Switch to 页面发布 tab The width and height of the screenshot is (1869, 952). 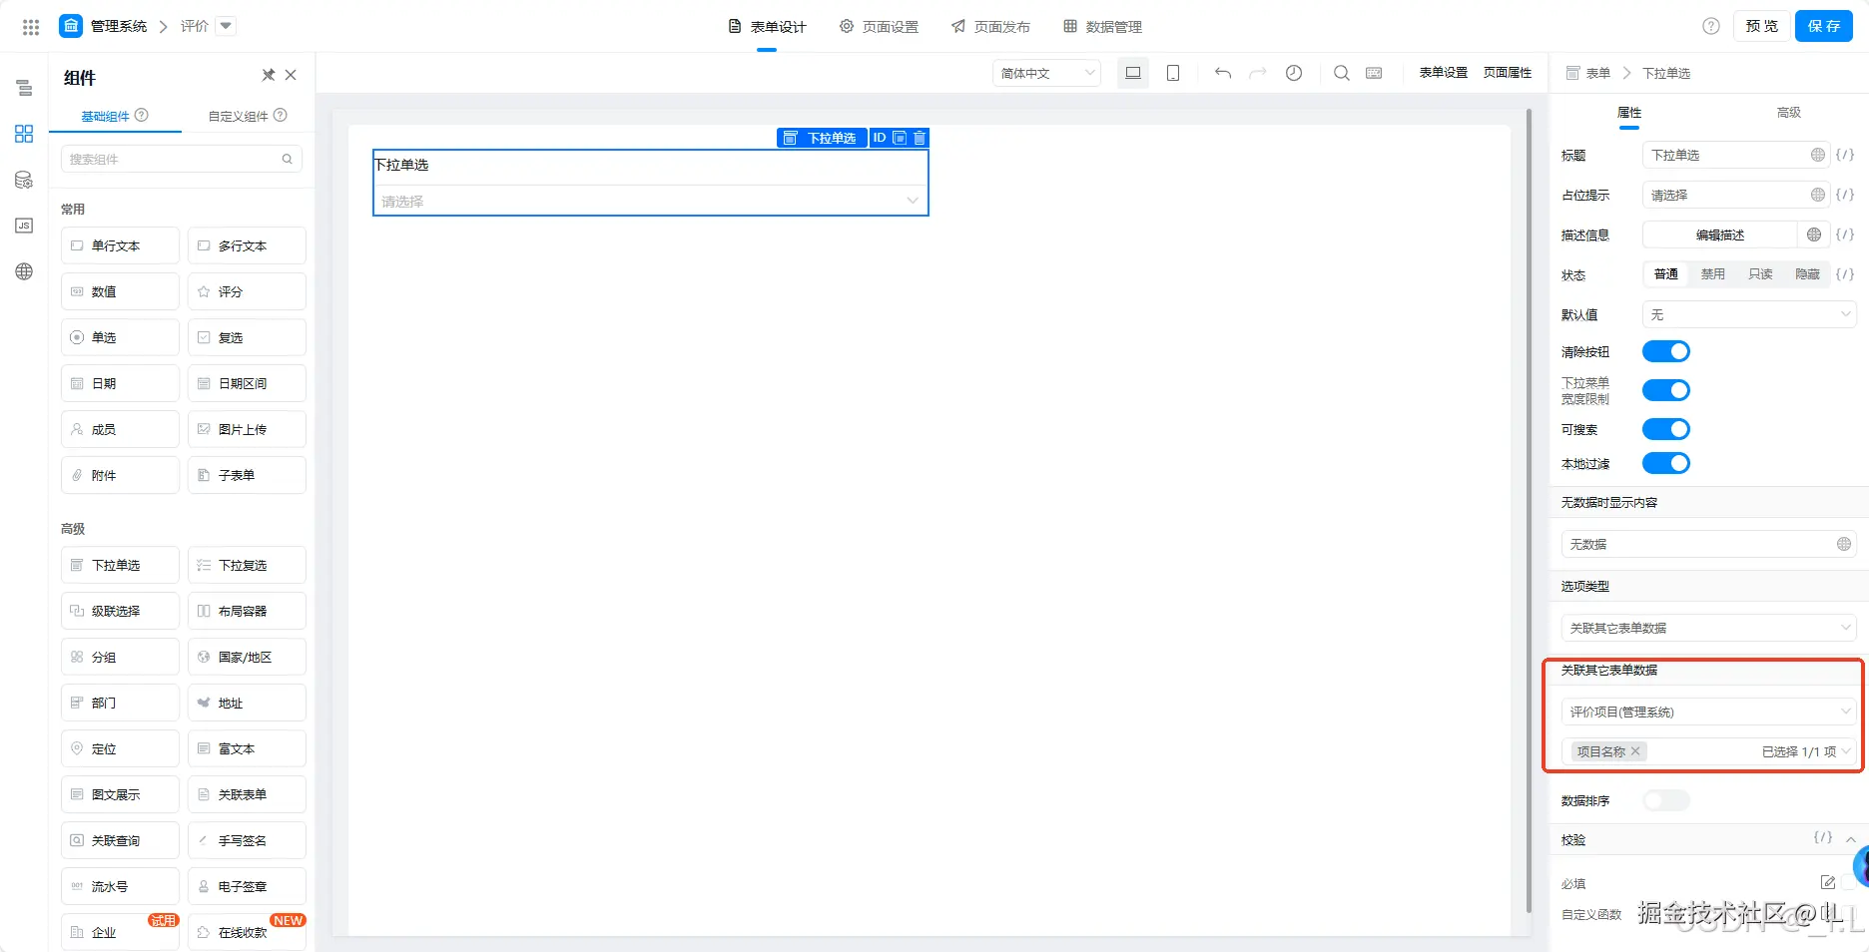coord(990,27)
